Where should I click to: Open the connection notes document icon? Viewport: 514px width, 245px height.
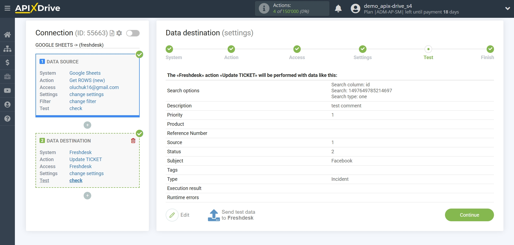point(112,33)
